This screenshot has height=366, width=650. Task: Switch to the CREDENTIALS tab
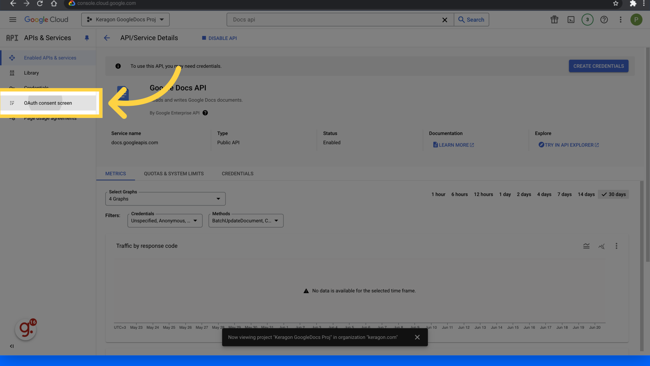coord(237,174)
